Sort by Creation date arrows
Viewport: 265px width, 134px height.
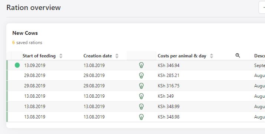click(117, 56)
